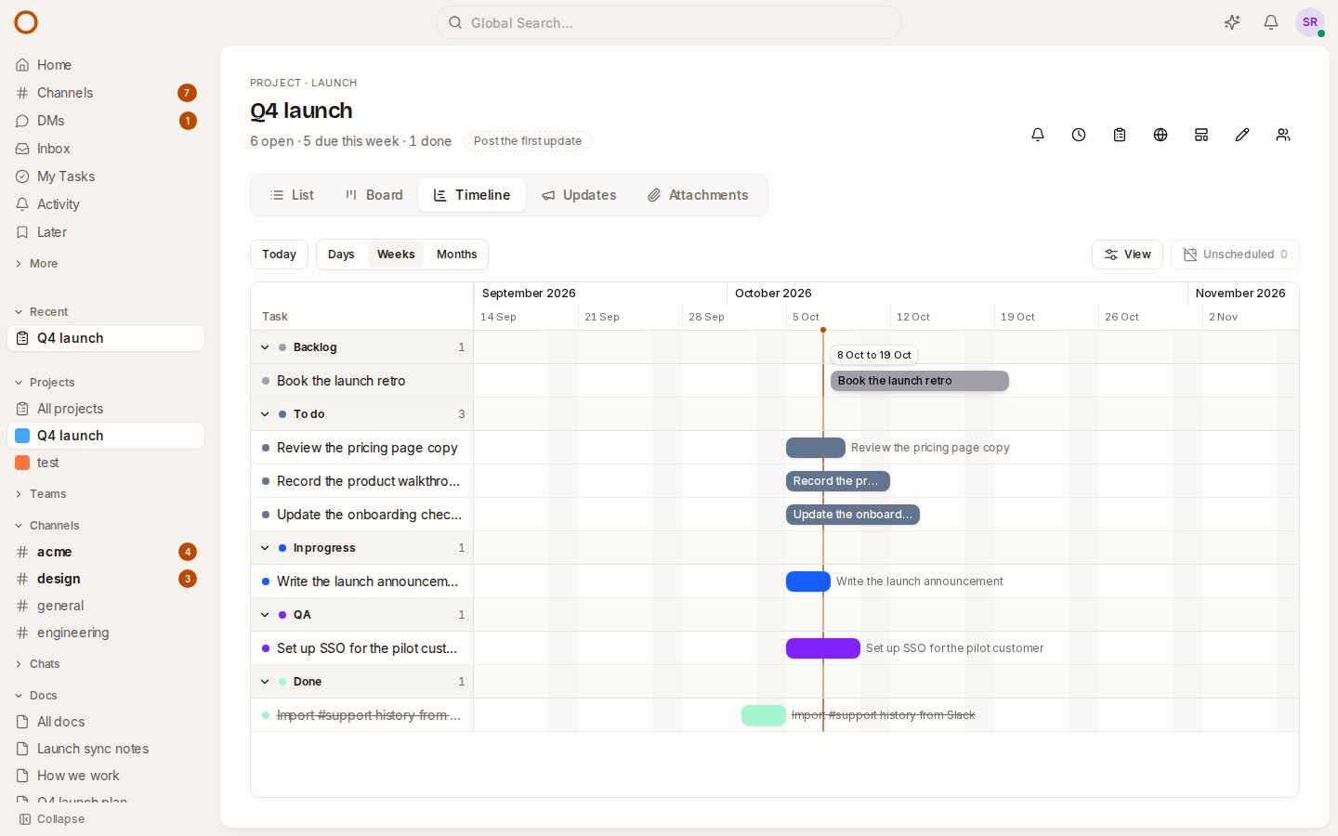Open Activity in the sidebar

click(106, 204)
